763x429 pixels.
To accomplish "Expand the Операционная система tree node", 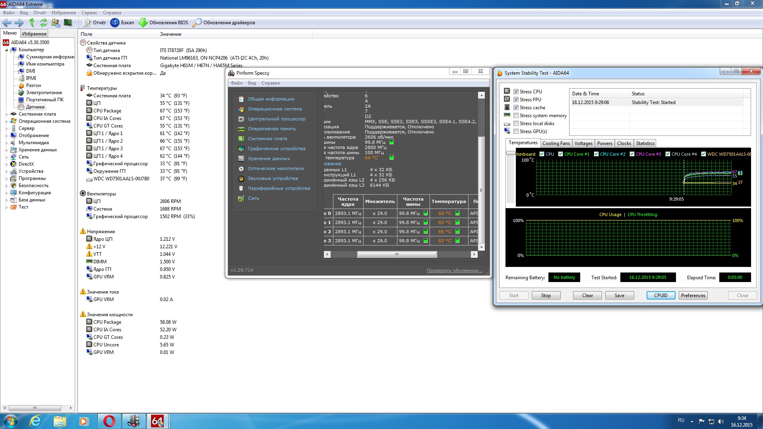I will tap(6, 122).
